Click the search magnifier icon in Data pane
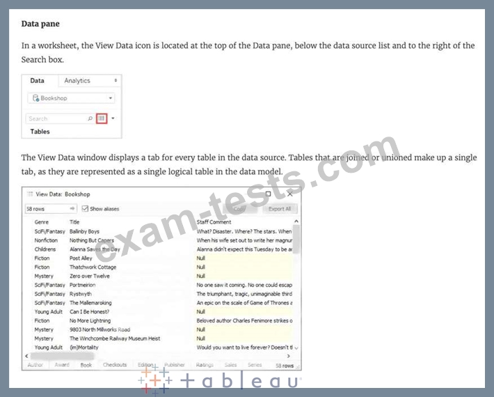The image size is (494, 397). coord(90,118)
